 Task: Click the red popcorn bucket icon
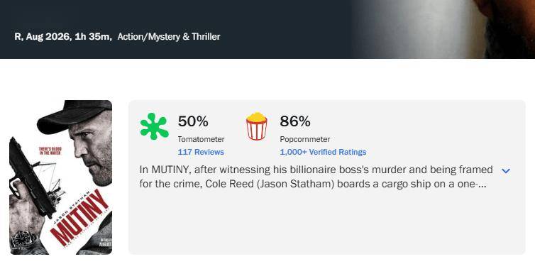pos(257,126)
